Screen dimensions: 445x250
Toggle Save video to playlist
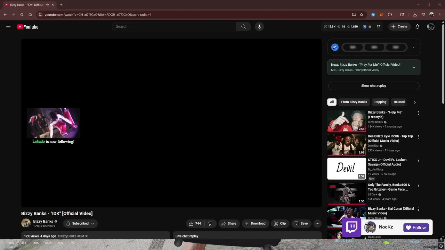tap(301, 224)
